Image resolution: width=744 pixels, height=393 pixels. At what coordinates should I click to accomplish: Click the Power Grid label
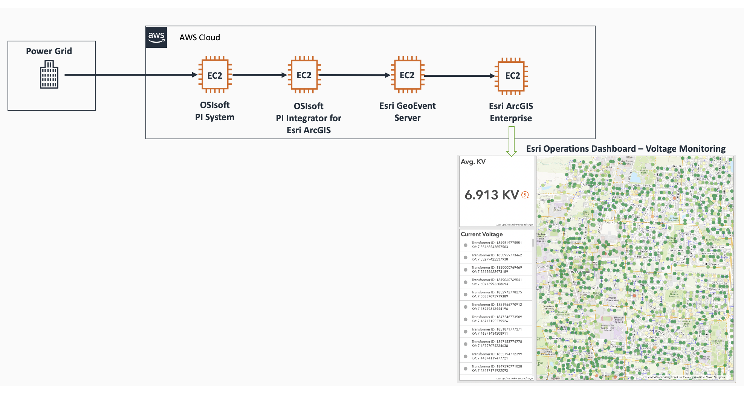coord(49,51)
